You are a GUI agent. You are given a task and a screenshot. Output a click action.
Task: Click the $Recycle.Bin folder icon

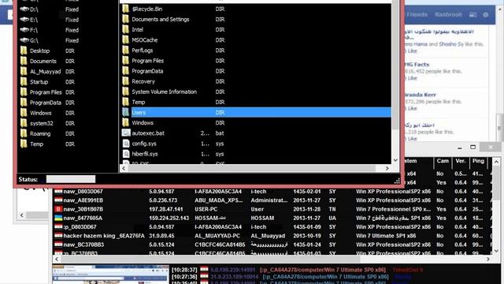126,9
